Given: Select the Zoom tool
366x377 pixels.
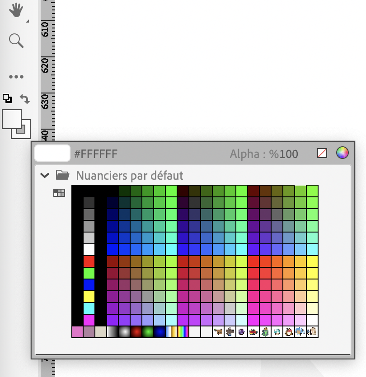Looking at the screenshot, I should tap(16, 41).
